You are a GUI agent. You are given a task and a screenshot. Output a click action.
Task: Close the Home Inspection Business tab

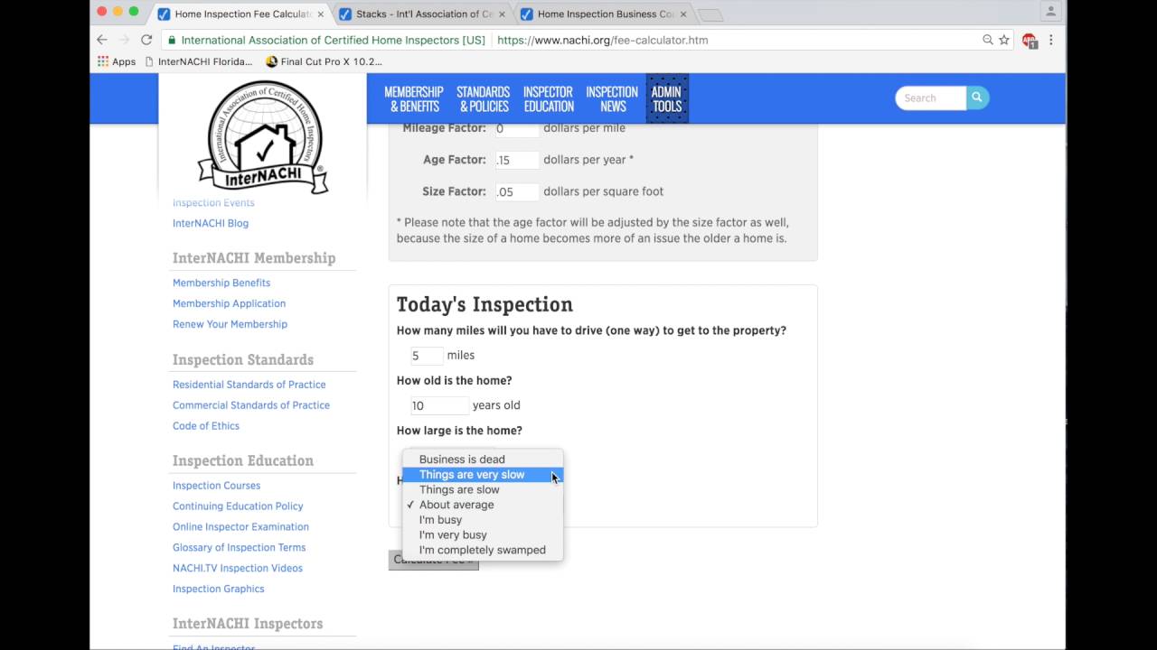point(682,14)
